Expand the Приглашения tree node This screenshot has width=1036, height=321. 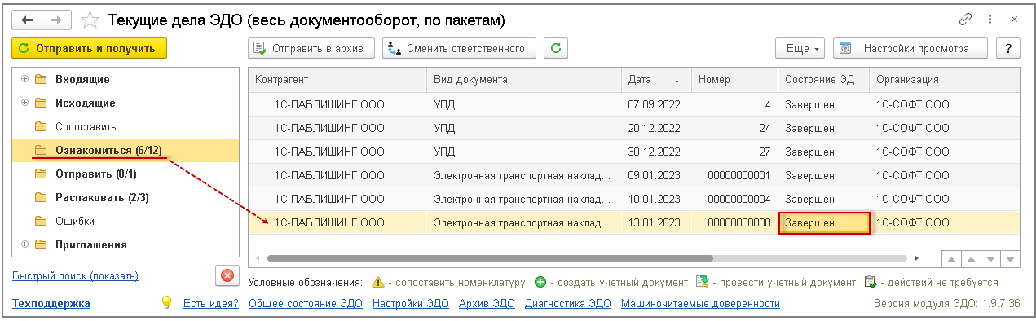(24, 244)
